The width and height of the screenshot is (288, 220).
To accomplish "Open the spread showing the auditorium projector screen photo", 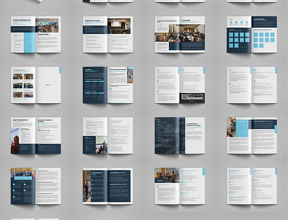I will pos(108,34).
